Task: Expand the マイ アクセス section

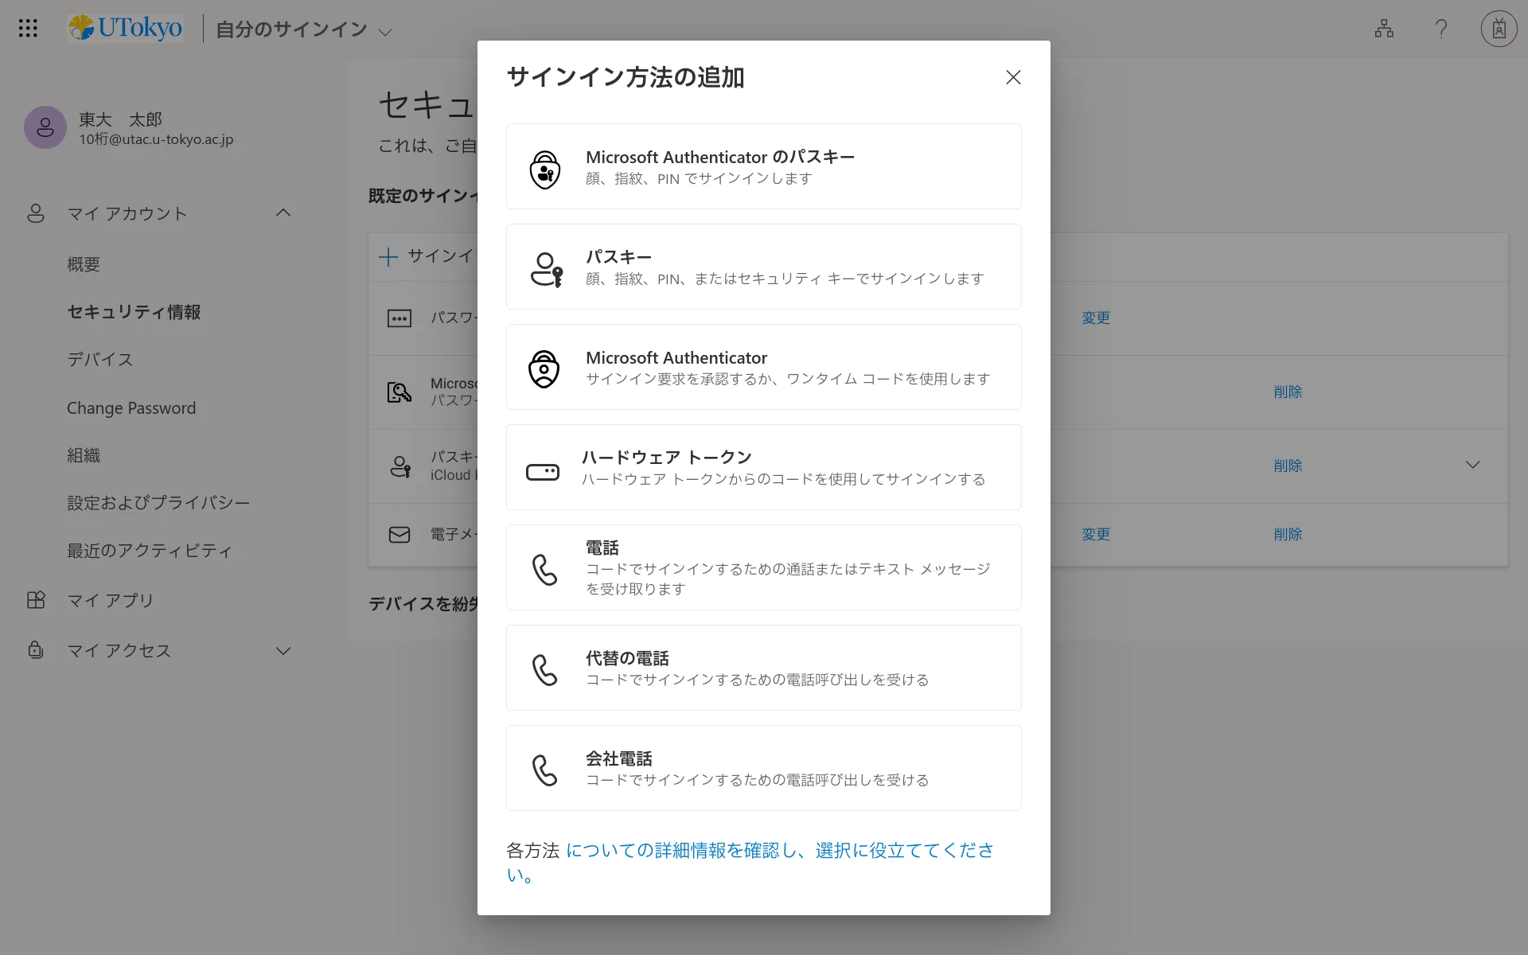Action: click(283, 651)
